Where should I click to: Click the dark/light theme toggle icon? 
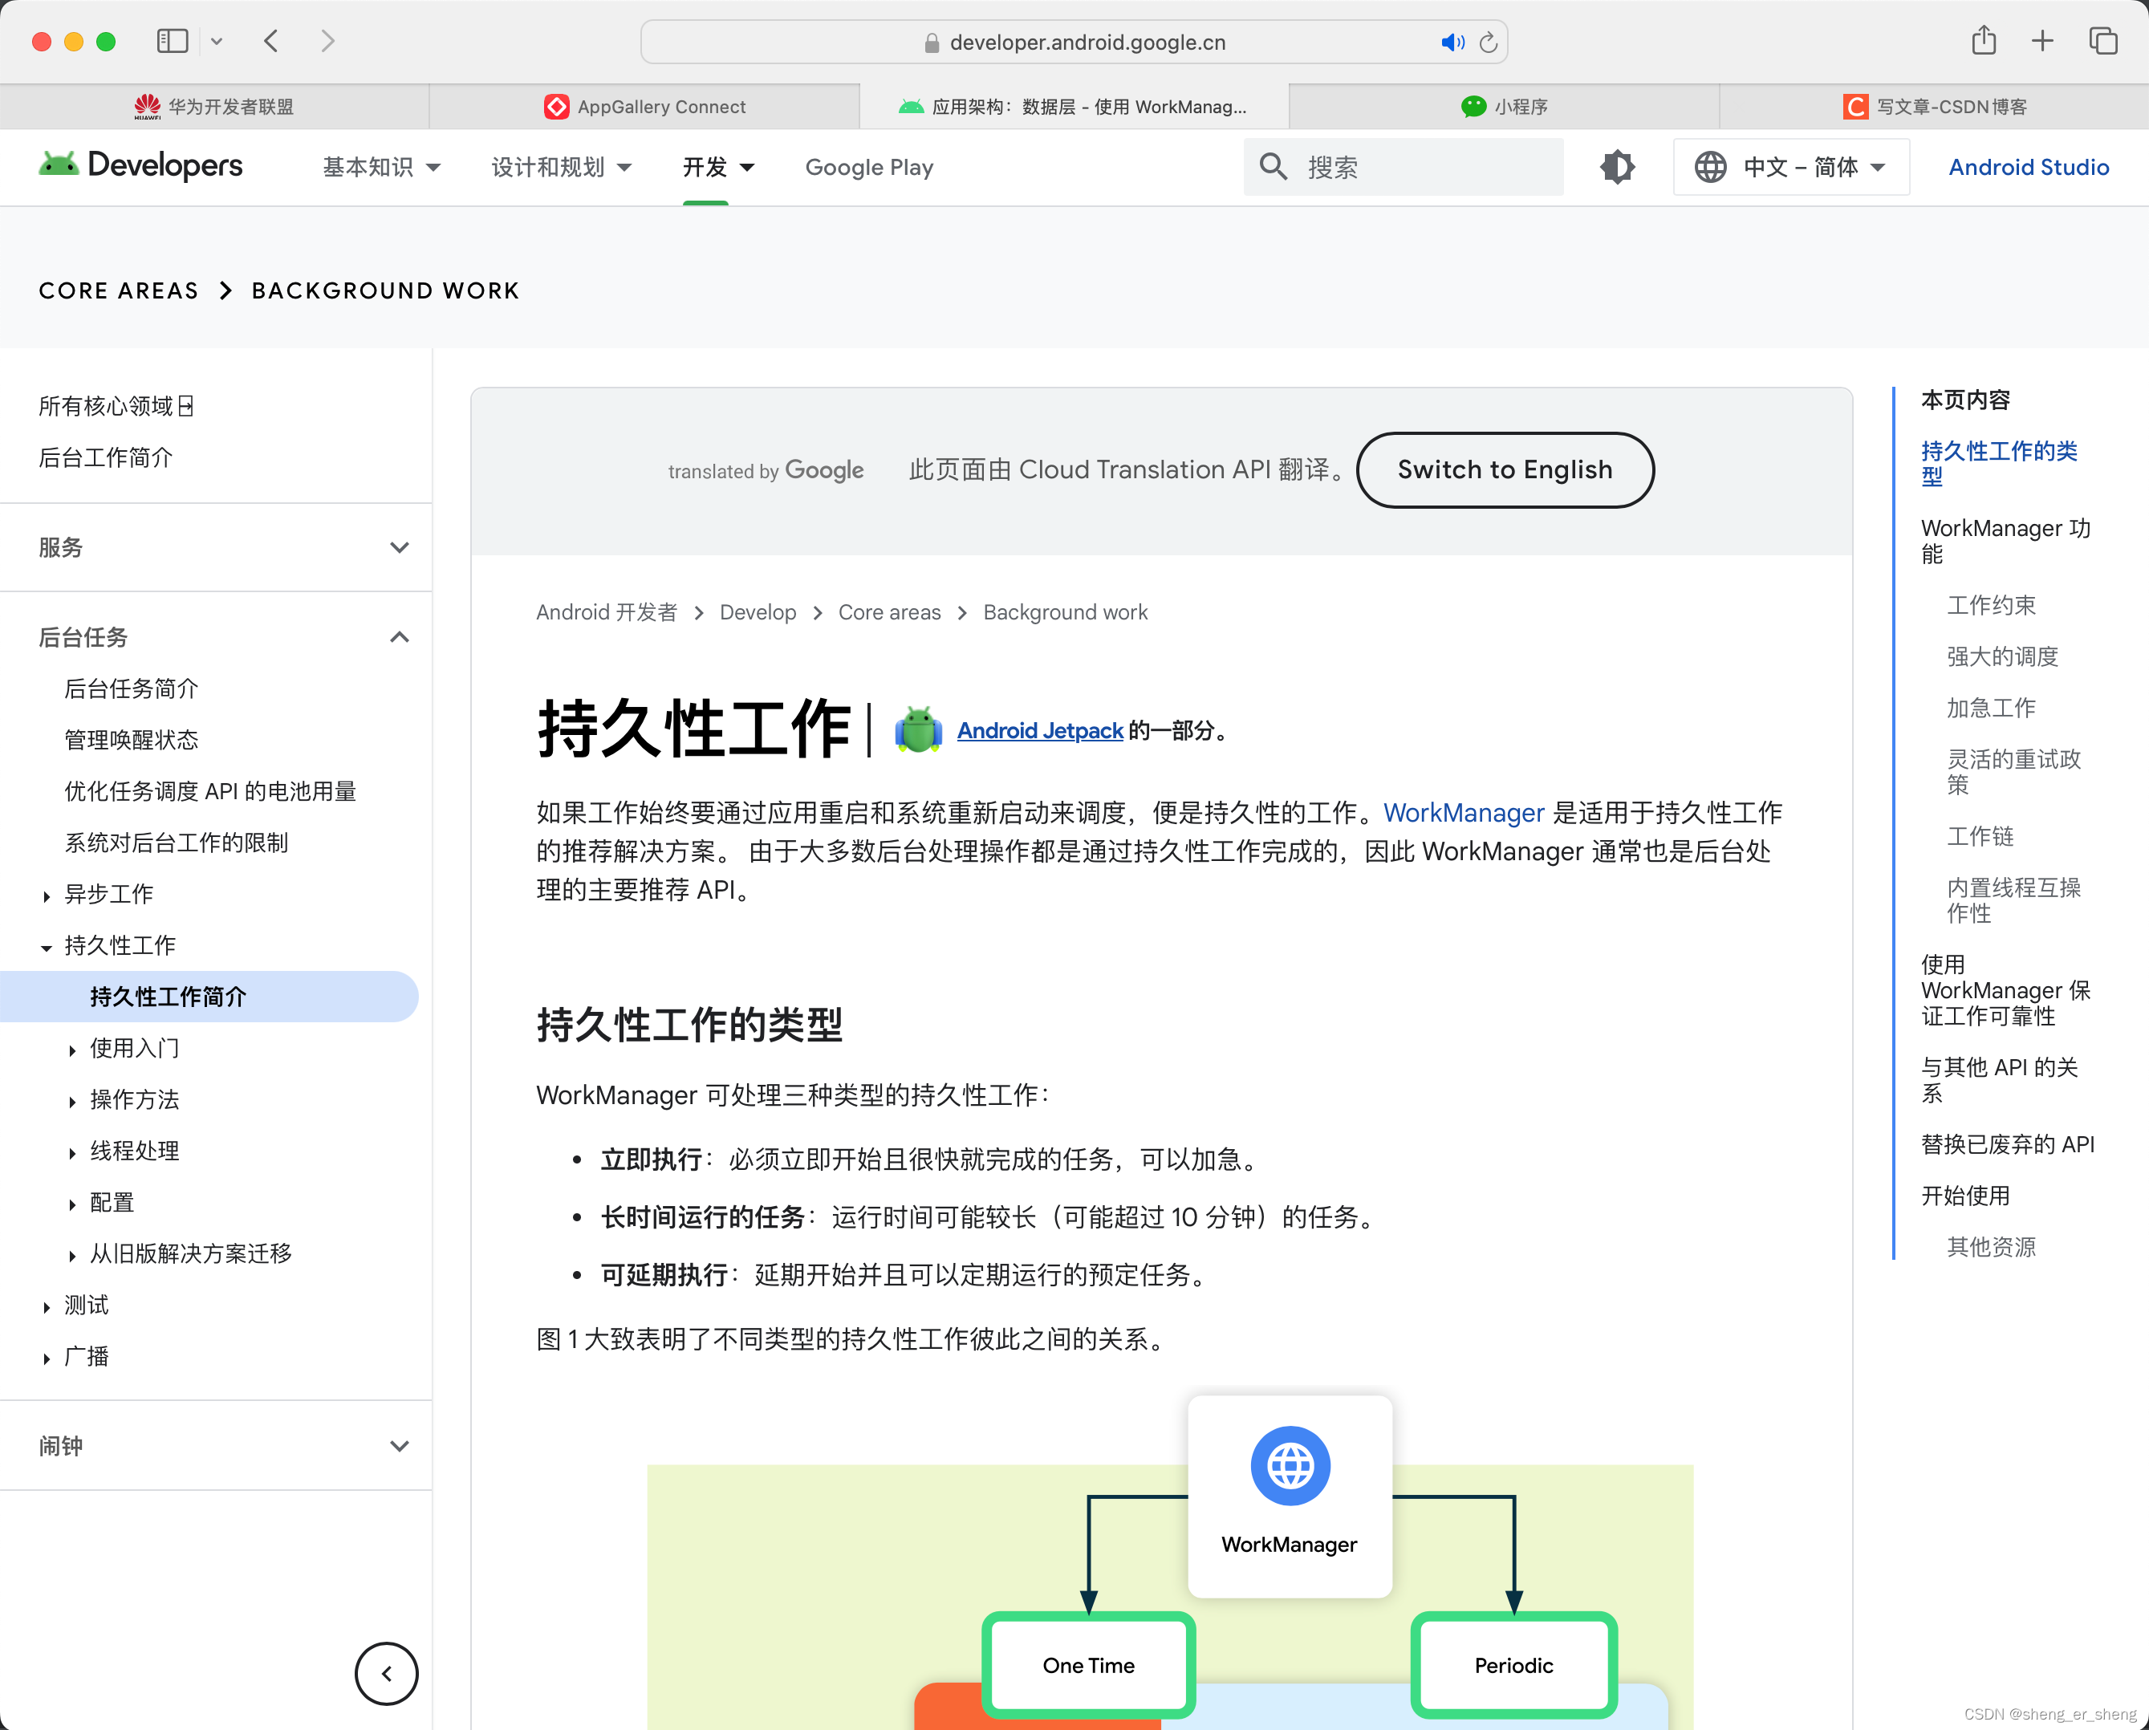coord(1618,166)
